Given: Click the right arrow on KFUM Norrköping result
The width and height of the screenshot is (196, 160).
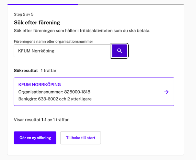Looking at the screenshot, I should coord(166,92).
